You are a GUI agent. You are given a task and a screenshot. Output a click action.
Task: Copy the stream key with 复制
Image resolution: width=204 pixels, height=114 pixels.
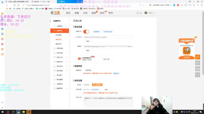click(x=88, y=50)
